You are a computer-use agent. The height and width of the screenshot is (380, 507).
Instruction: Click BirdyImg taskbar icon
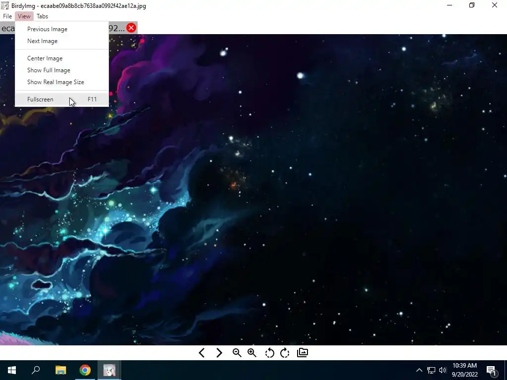pyautogui.click(x=109, y=370)
